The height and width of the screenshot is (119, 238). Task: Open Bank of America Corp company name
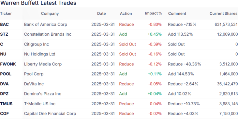tap(46, 24)
